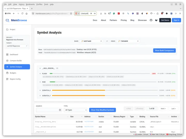The image size is (186, 139).
Task: Open the BASE commit dropdown
Action: coord(91,41)
